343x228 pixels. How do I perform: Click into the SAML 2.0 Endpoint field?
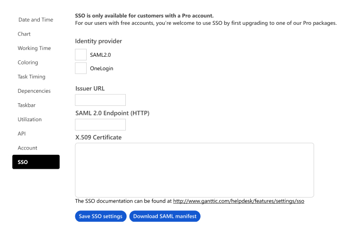coord(101,124)
